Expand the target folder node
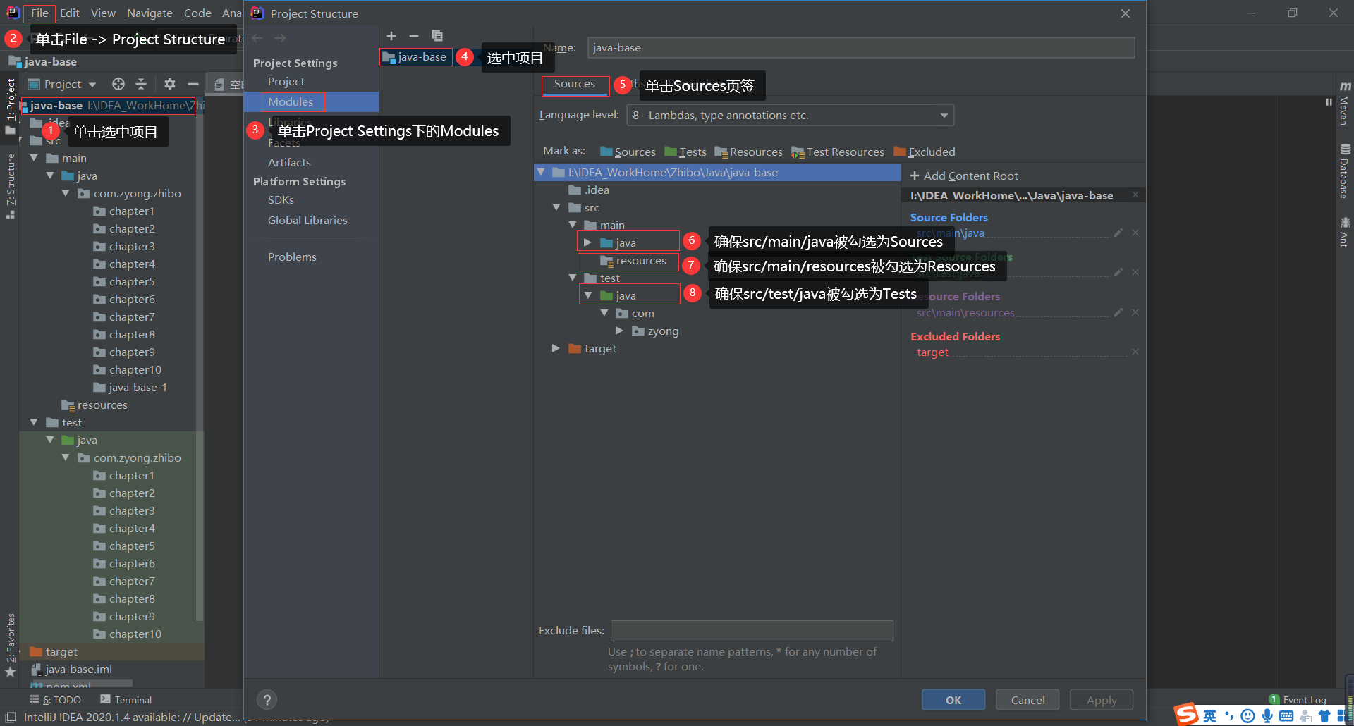This screenshot has width=1354, height=726. click(x=555, y=348)
